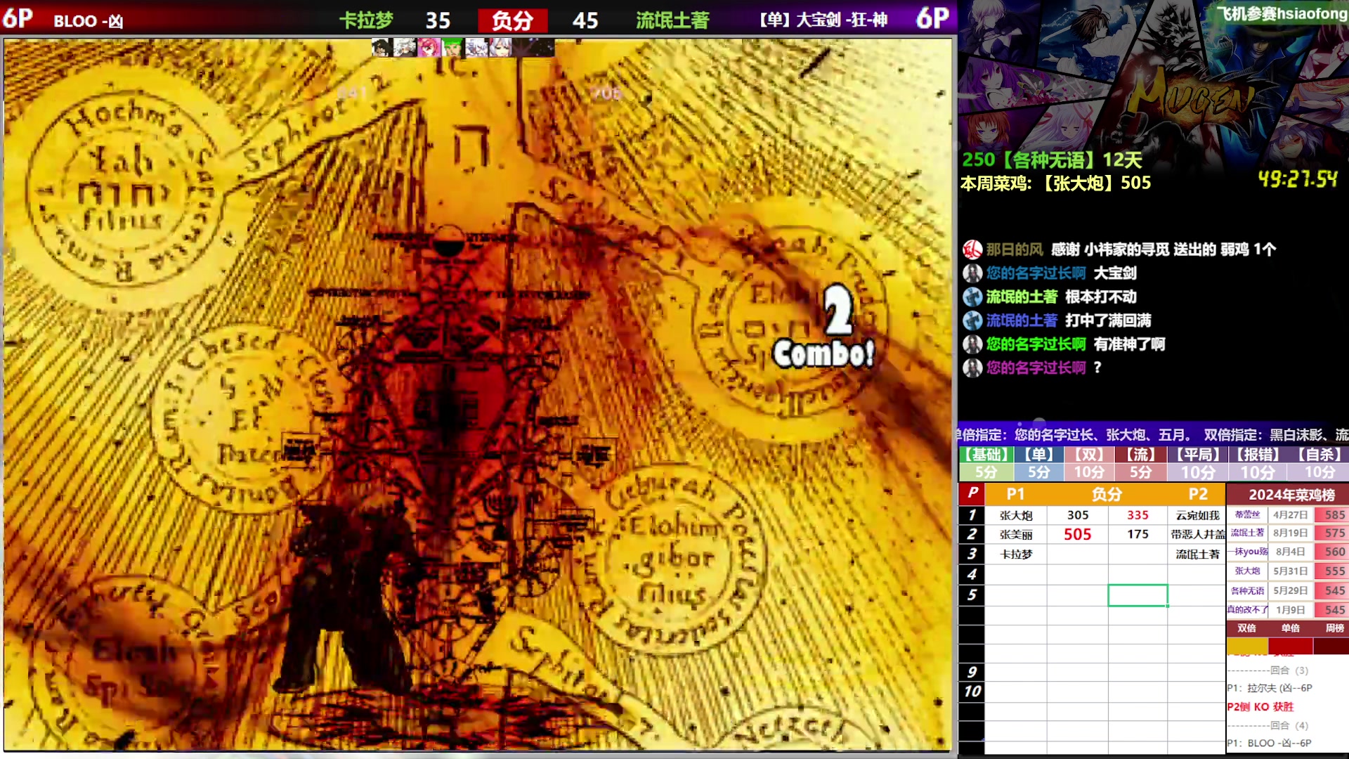Click the scrolling 单倍指定 ticker text
The image size is (1349, 759).
tap(1153, 435)
